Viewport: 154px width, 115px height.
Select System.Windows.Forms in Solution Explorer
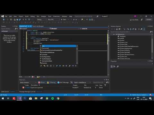click(127, 55)
